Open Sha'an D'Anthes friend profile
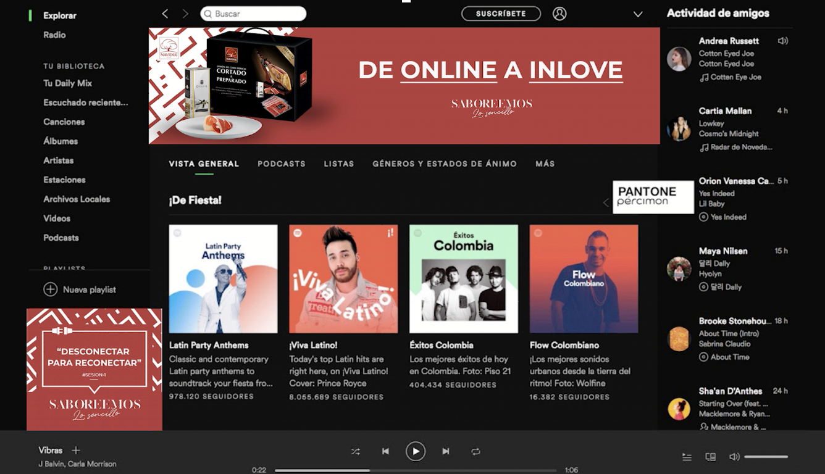 [731, 391]
